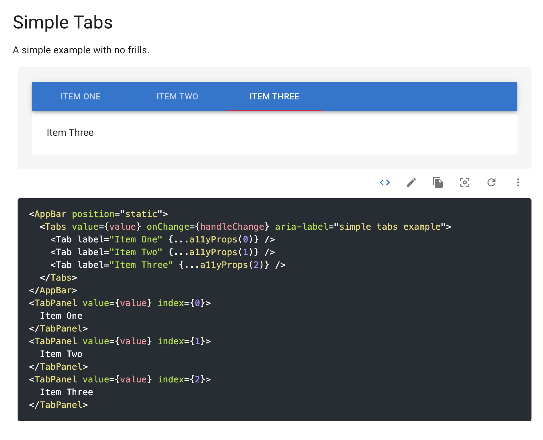
Task: Switch to the ITEM ONE tab
Action: pos(81,96)
